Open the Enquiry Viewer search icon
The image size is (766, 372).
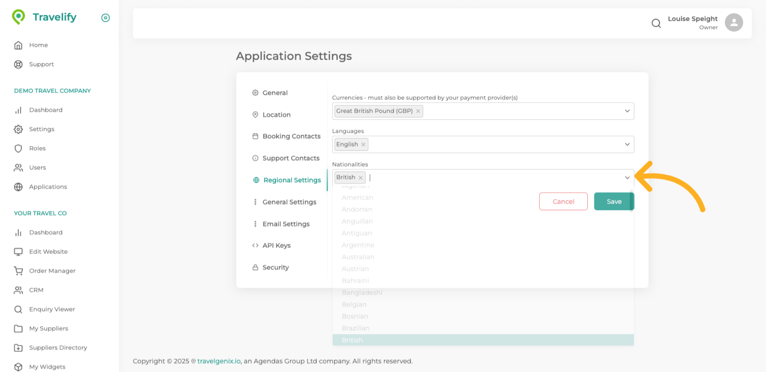[18, 309]
